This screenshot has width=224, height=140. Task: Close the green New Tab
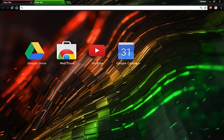63,2
